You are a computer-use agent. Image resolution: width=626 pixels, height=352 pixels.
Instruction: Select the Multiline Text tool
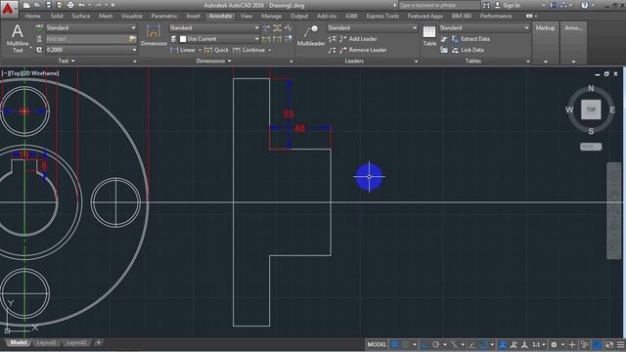(18, 38)
